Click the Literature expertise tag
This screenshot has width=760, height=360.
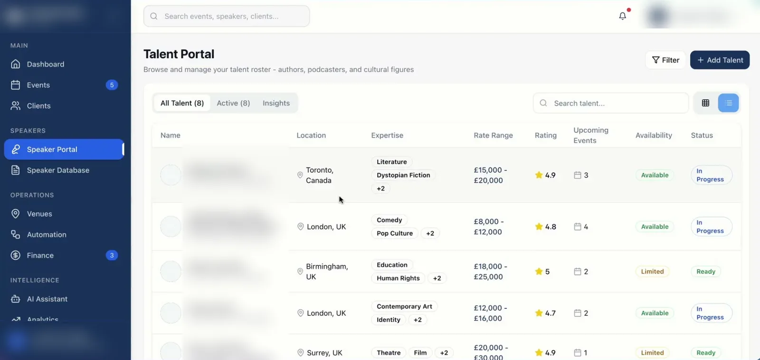pyautogui.click(x=392, y=162)
